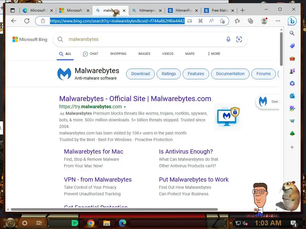
Task: Open sidebar green tree icon
Action: (x=292, y=134)
